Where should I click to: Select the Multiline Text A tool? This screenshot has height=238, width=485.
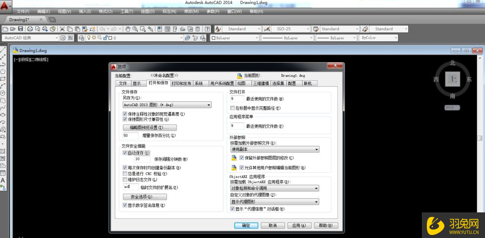click(x=3, y=180)
